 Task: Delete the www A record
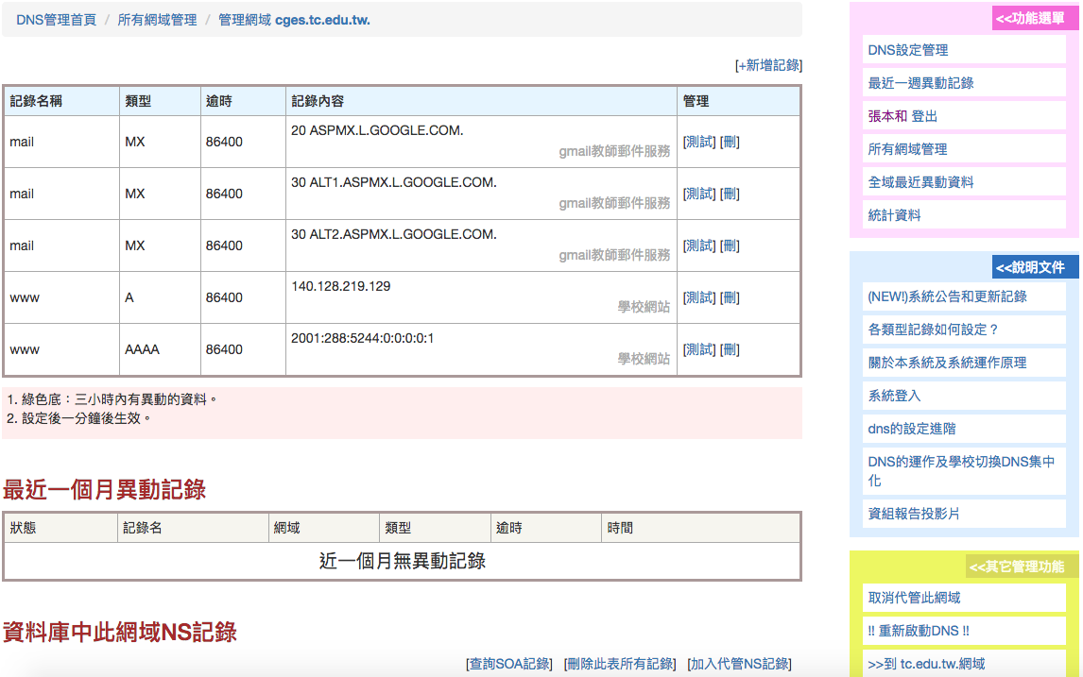tap(730, 297)
